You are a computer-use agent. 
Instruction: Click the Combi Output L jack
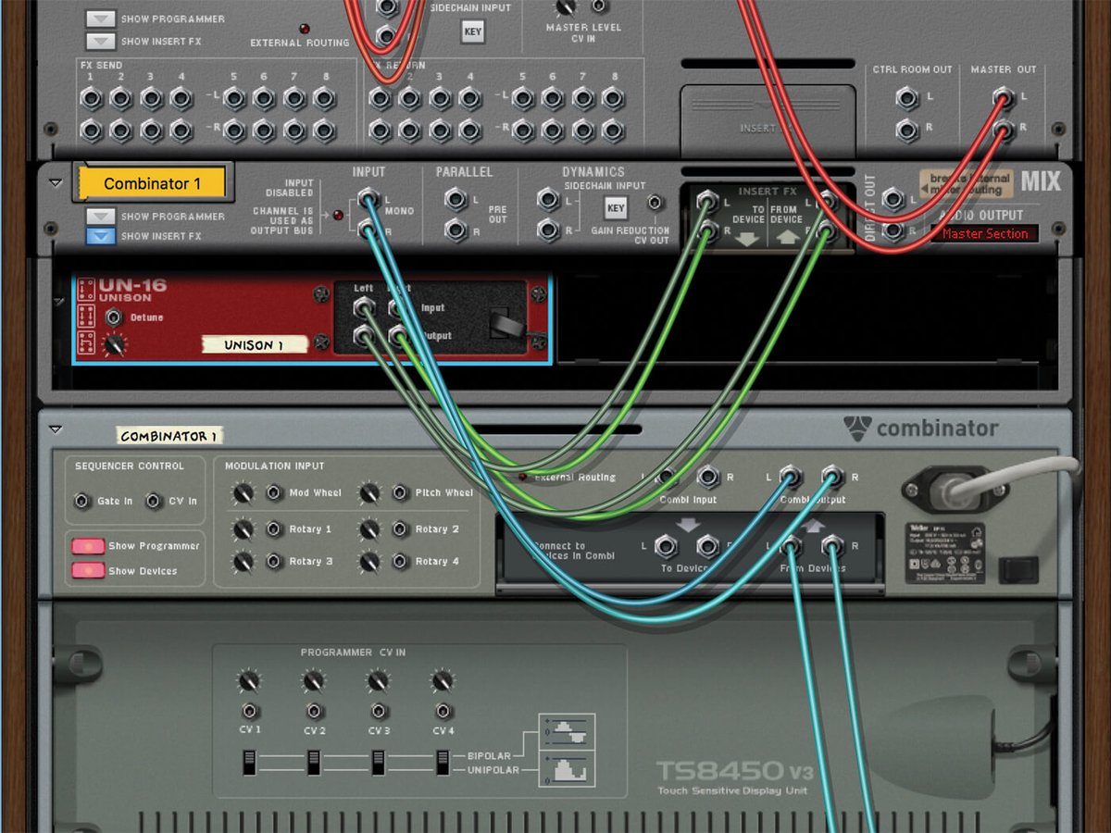(790, 478)
